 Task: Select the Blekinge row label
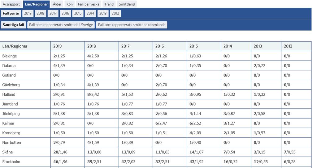coord(10,56)
